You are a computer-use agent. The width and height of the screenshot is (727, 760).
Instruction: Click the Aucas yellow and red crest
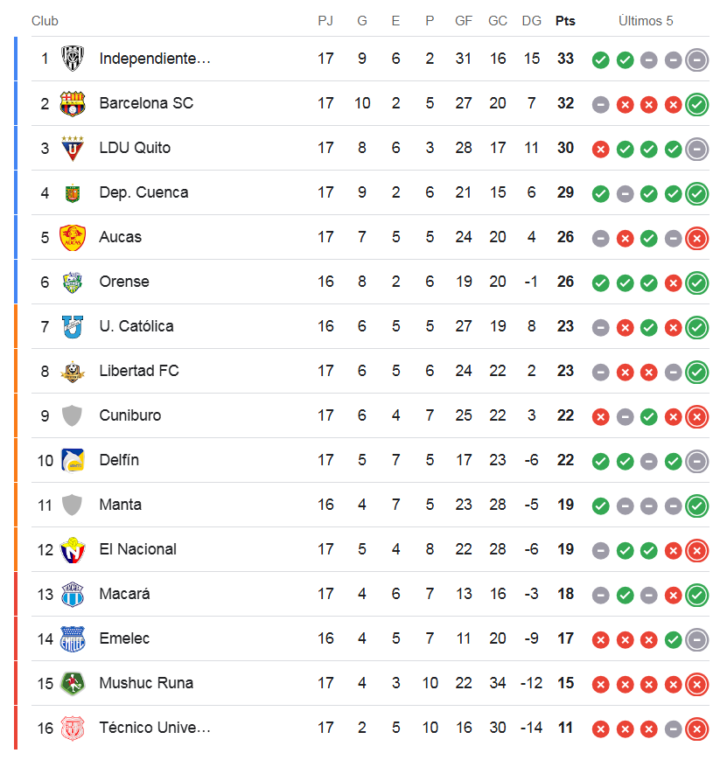tap(73, 238)
